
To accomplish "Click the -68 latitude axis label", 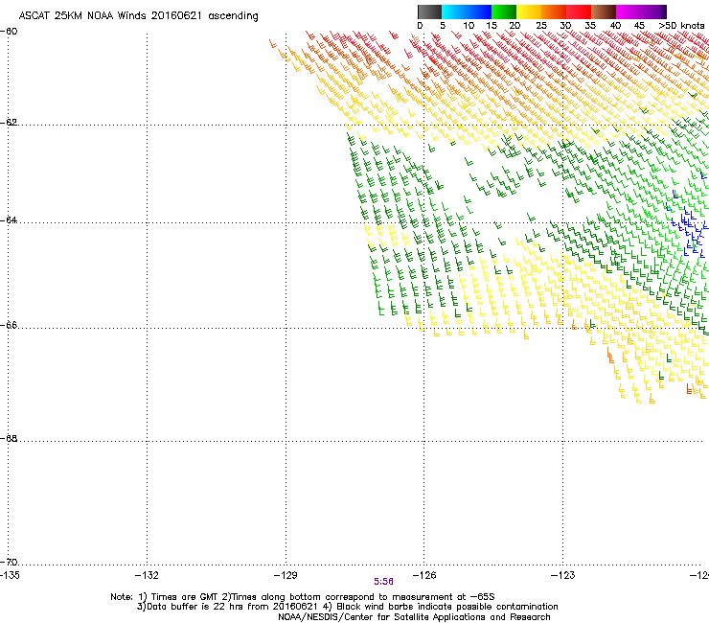I will pos(9,439).
